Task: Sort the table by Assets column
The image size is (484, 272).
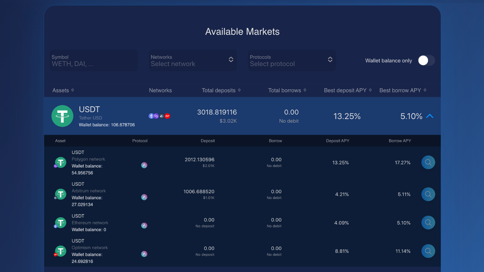Action: pyautogui.click(x=63, y=90)
